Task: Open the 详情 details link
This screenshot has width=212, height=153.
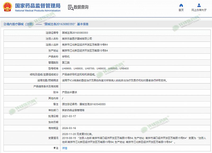Action: click(x=64, y=148)
